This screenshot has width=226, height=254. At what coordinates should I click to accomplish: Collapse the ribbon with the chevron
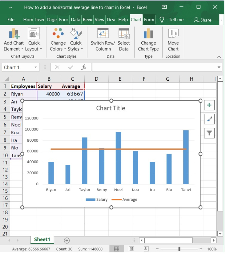[219, 57]
